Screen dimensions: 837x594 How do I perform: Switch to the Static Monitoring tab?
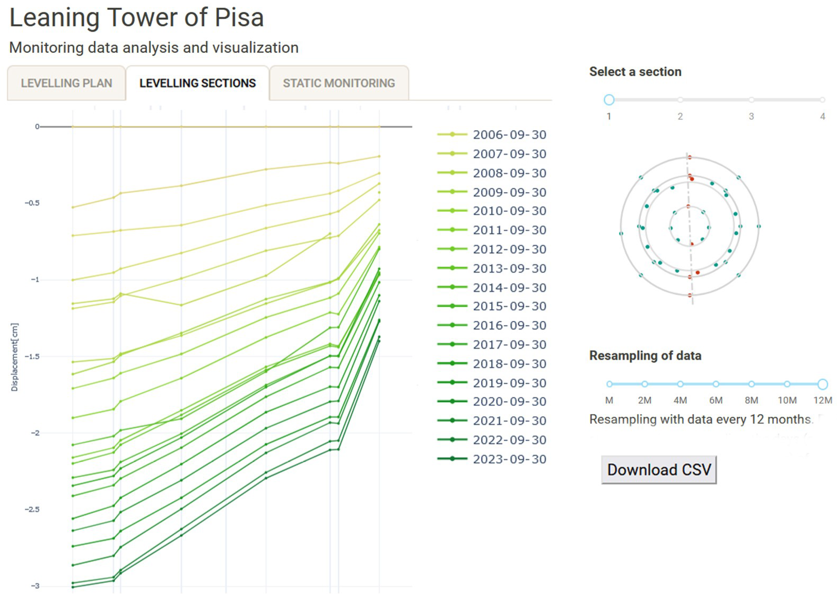[338, 83]
